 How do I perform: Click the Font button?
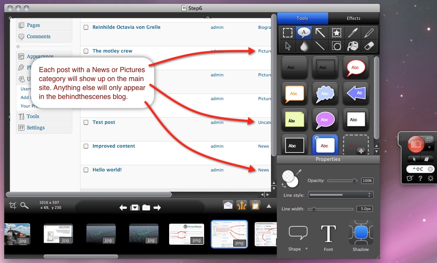click(x=328, y=237)
